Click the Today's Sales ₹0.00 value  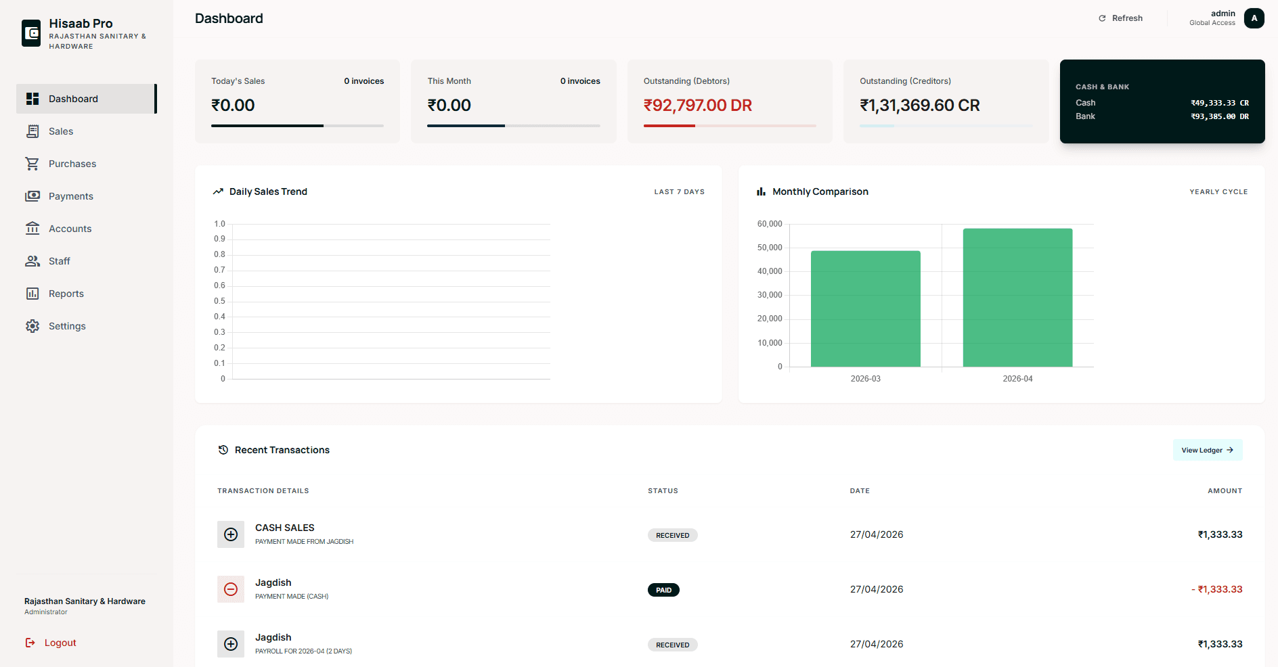[233, 106]
